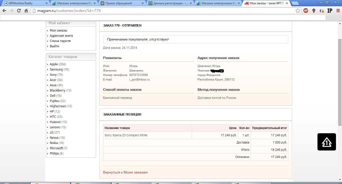
Task: Close the Данные регистрации tab
Action: [x=191, y=3]
